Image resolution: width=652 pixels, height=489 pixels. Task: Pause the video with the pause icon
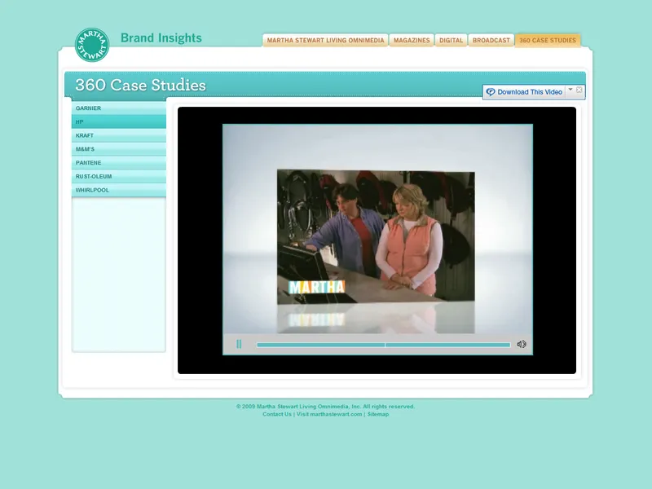[239, 344]
